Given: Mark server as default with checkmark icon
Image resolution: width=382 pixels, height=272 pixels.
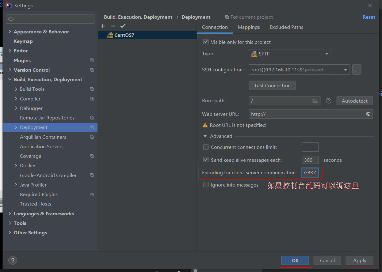Looking at the screenshot, I should pos(123,26).
